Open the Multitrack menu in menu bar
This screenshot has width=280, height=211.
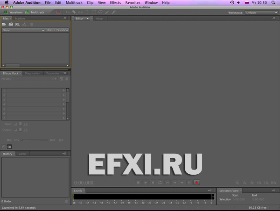pos(74,2)
